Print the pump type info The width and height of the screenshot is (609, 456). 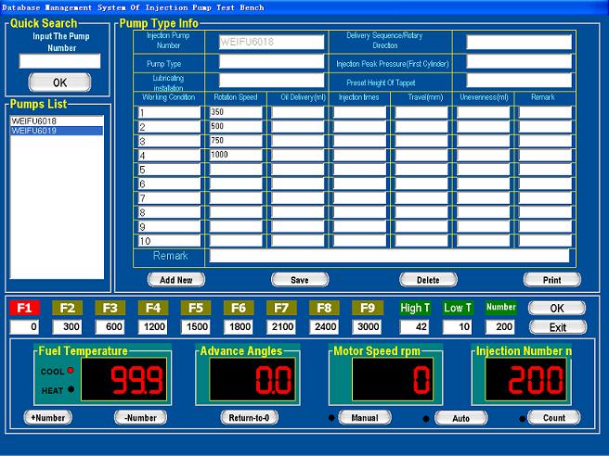(x=551, y=279)
